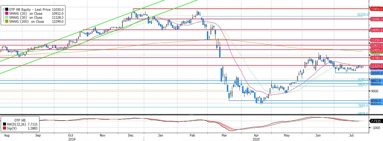
Task: Click the blue 9857.9 support level tag
Action: tap(377, 81)
